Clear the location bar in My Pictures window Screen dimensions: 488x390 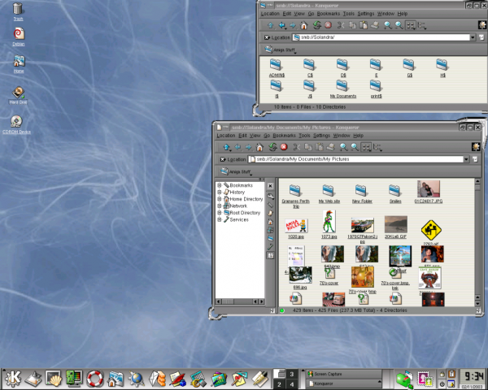click(x=223, y=159)
